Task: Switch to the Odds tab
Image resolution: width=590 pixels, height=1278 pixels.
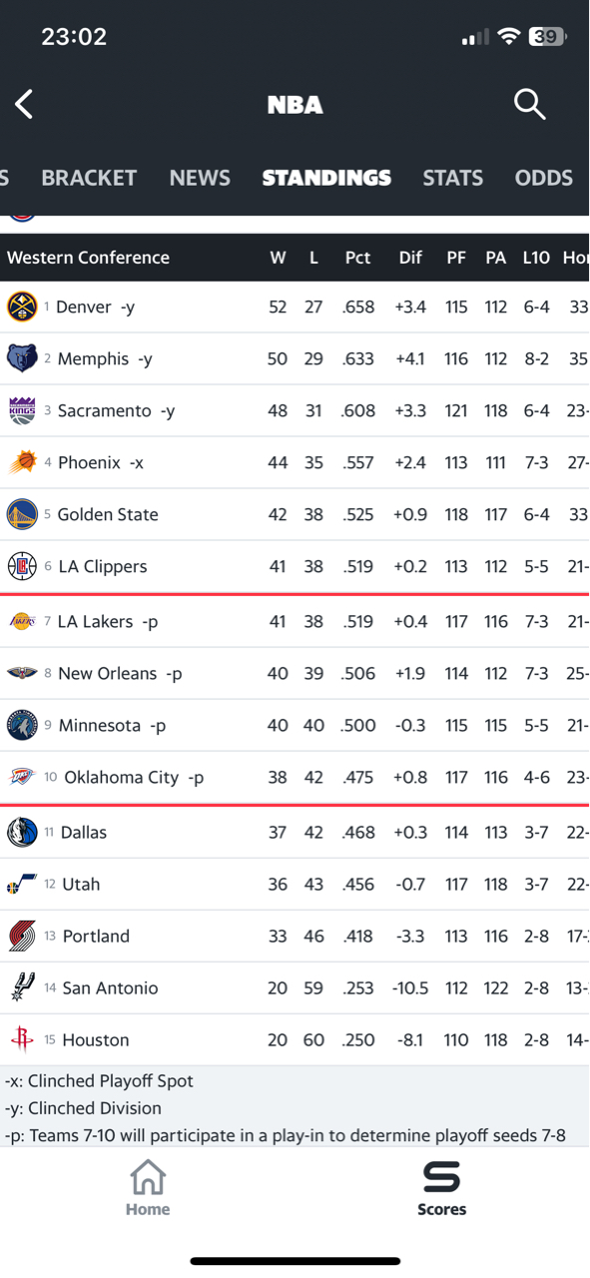Action: 543,178
